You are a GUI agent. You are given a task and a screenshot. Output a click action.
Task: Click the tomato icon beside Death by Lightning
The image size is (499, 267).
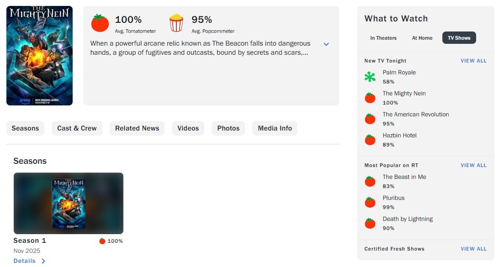click(x=370, y=224)
